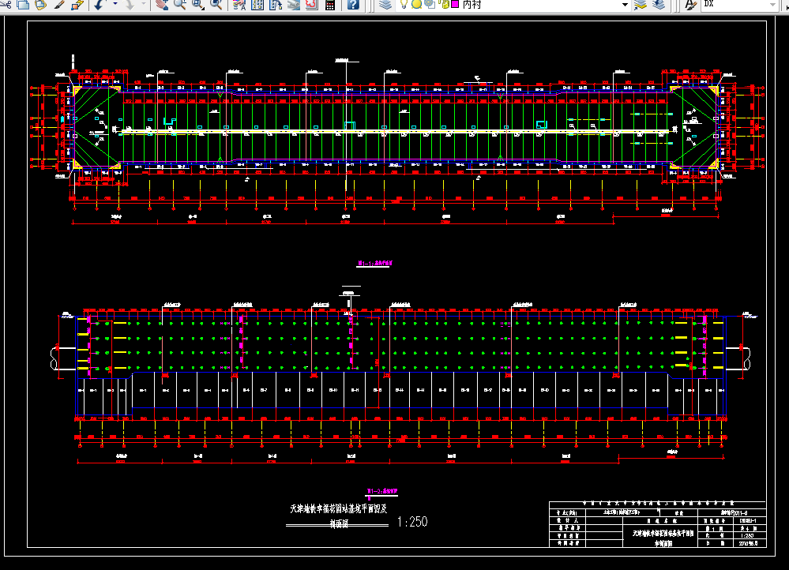789x570 pixels.
Task: Open the Layer Properties Manager icon
Action: [x=385, y=5]
